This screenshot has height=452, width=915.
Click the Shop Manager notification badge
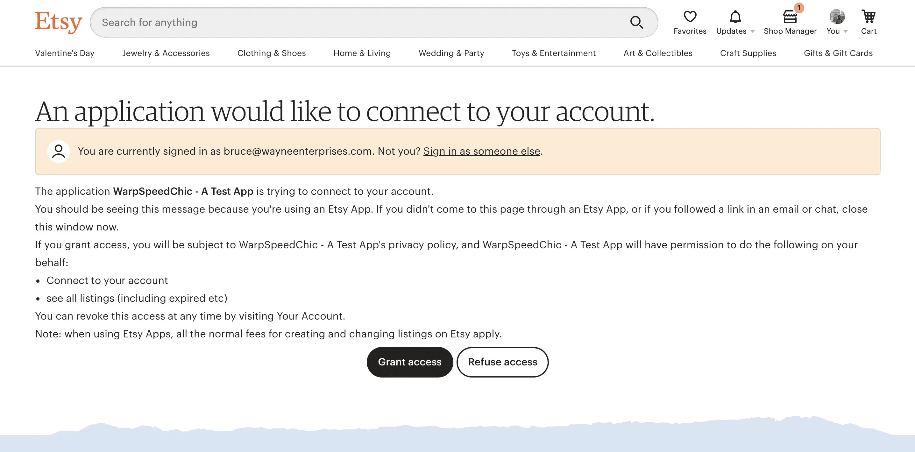799,7
